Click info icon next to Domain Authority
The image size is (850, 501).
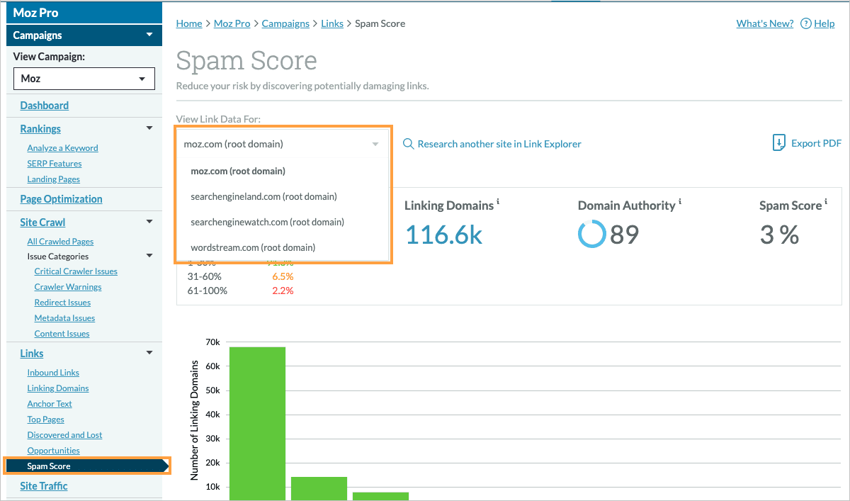pos(680,203)
